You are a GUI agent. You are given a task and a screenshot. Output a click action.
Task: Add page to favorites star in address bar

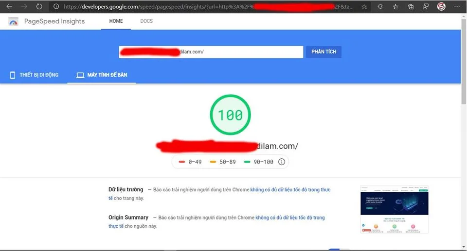pos(364,7)
